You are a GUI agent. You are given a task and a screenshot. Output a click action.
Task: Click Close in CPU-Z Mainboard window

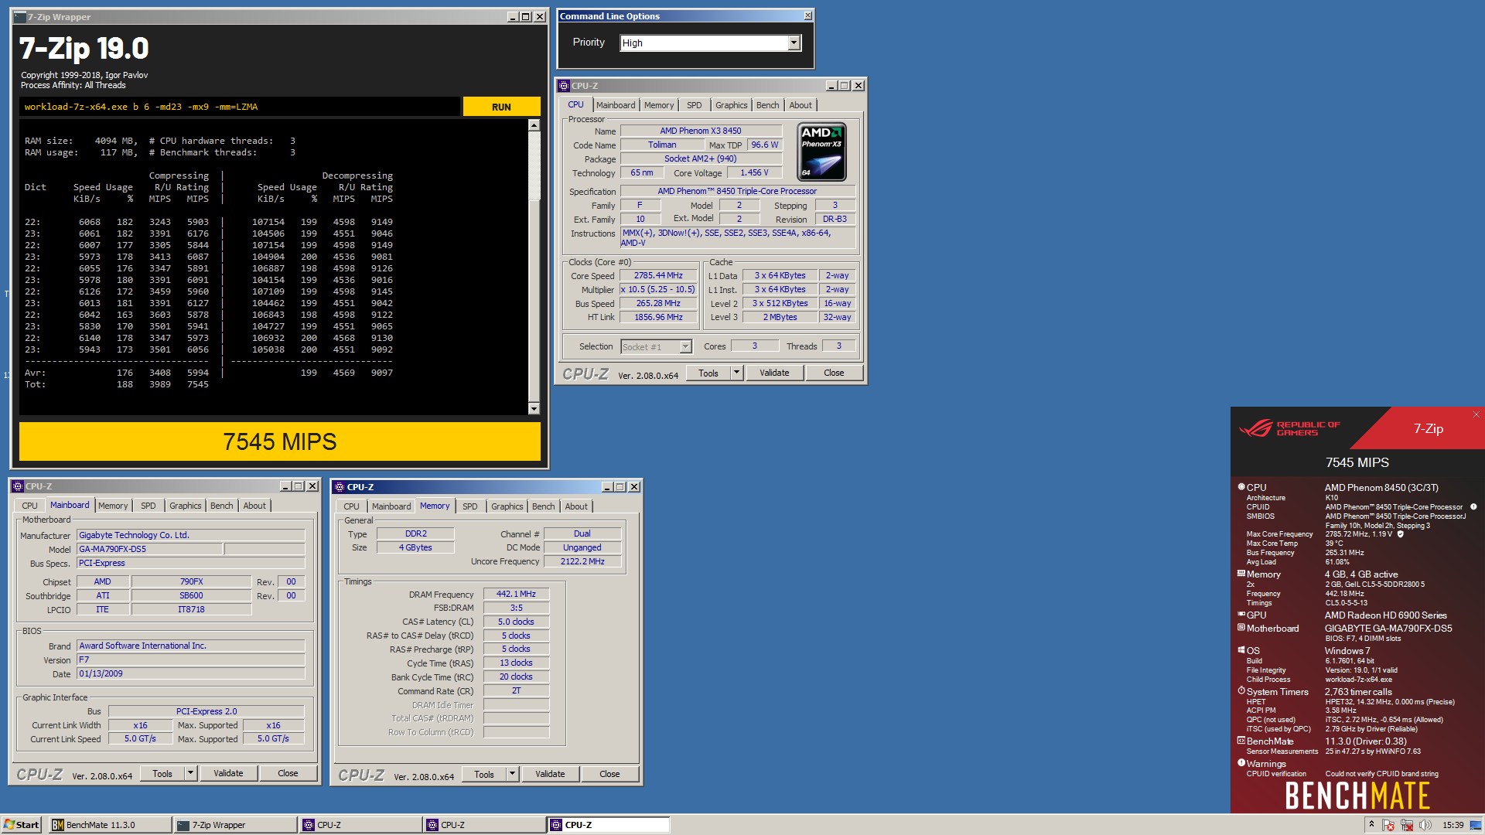coord(288,773)
